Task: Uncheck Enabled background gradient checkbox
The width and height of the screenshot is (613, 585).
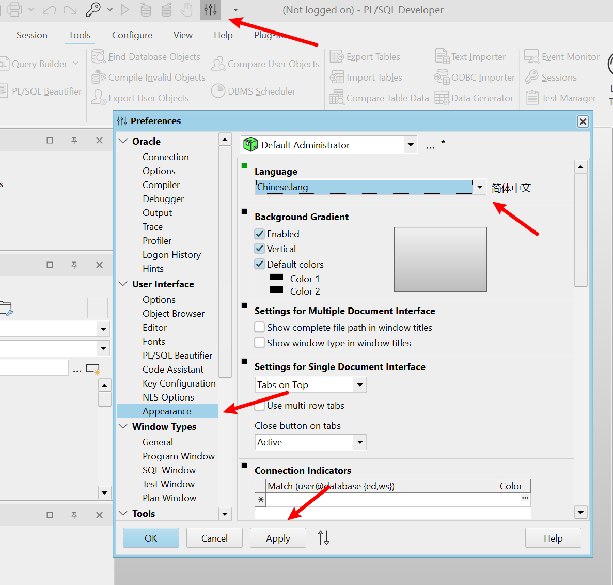Action: [260, 234]
